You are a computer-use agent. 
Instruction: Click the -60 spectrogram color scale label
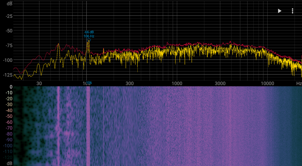9,122
